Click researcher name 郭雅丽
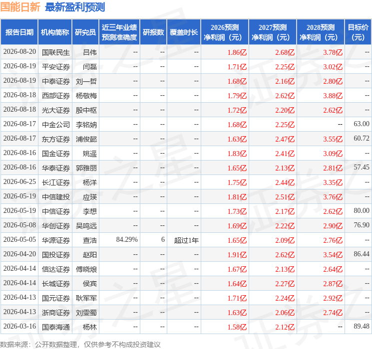Viewport: 372px width, 349px height. [86, 168]
